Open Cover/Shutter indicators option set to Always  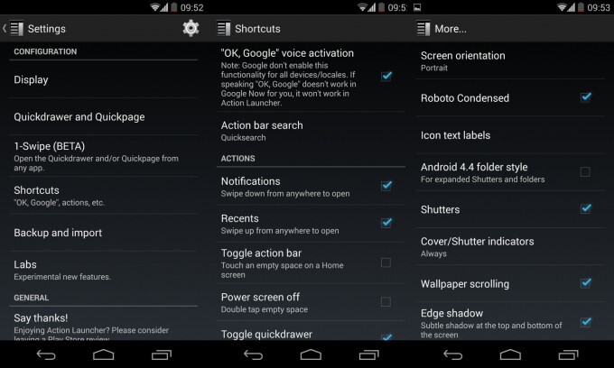[510, 247]
